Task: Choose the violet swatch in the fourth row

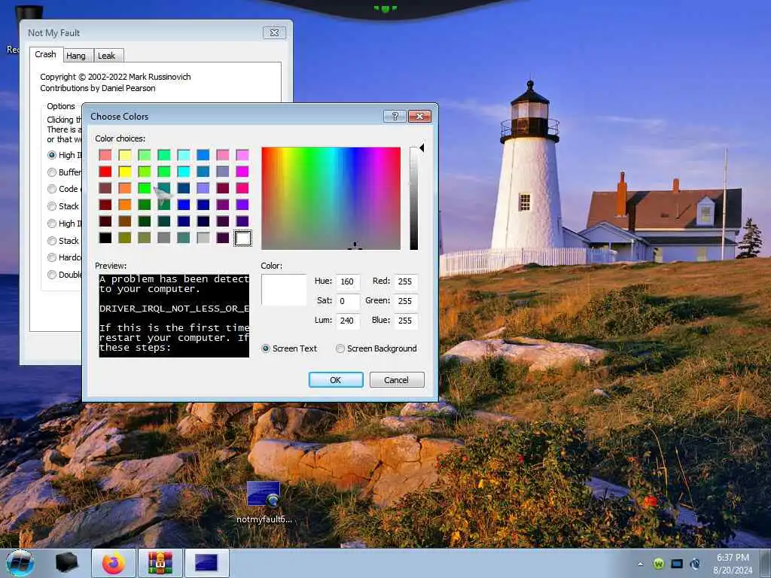Action: pos(242,205)
